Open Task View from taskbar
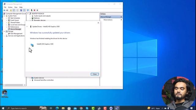Viewport: 196px width, 110px height. [51, 108]
